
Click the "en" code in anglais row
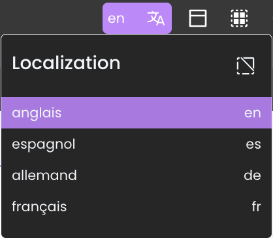[x=253, y=113]
